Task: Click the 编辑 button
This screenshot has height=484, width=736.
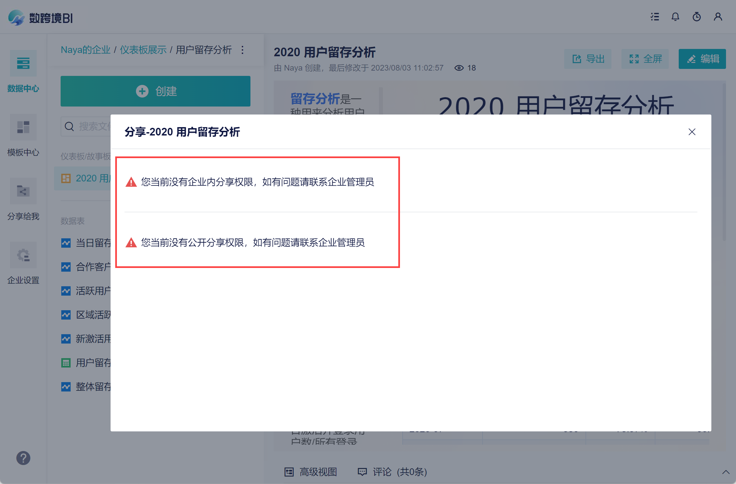Action: (702, 59)
